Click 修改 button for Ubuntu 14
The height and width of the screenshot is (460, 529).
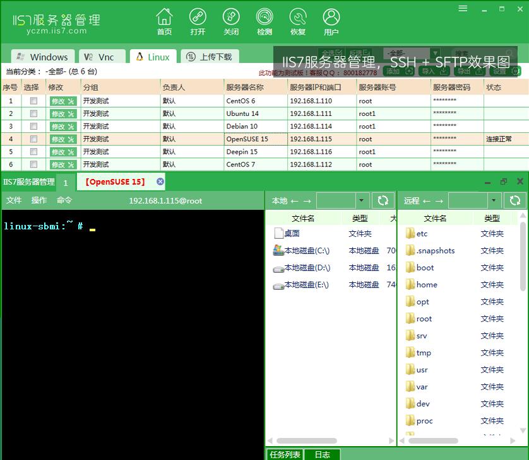[x=62, y=114]
